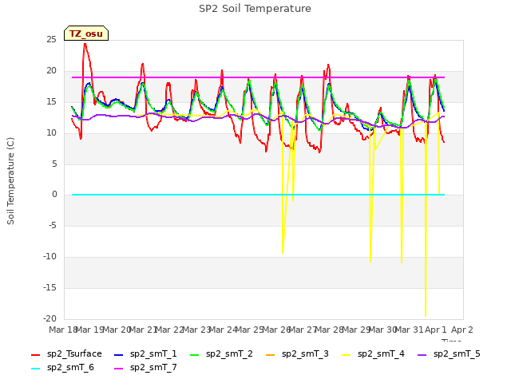This screenshot has height=383, width=511.
Task: Click the Mar 20 x-axis tick label
Action: click(117, 330)
